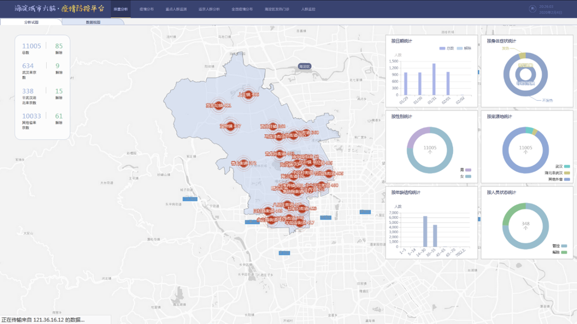The image size is (577, 324).
Task: Select the 苏家坨镇 hotspot marker
Action: point(218,105)
